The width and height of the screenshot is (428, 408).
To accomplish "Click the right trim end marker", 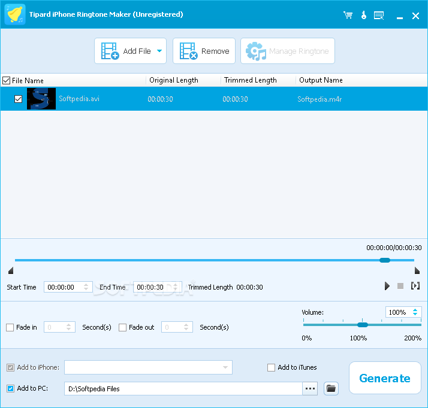I will point(417,270).
